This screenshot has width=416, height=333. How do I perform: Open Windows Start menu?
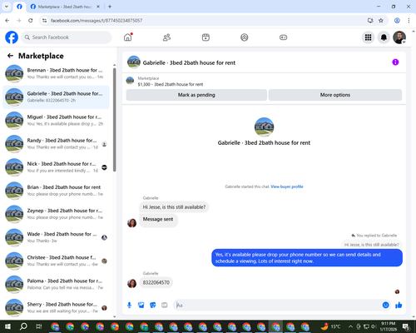point(7,326)
